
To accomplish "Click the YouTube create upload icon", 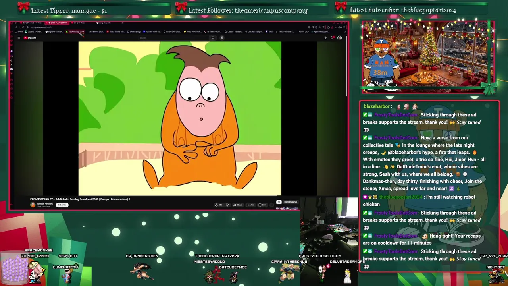I will [325, 38].
